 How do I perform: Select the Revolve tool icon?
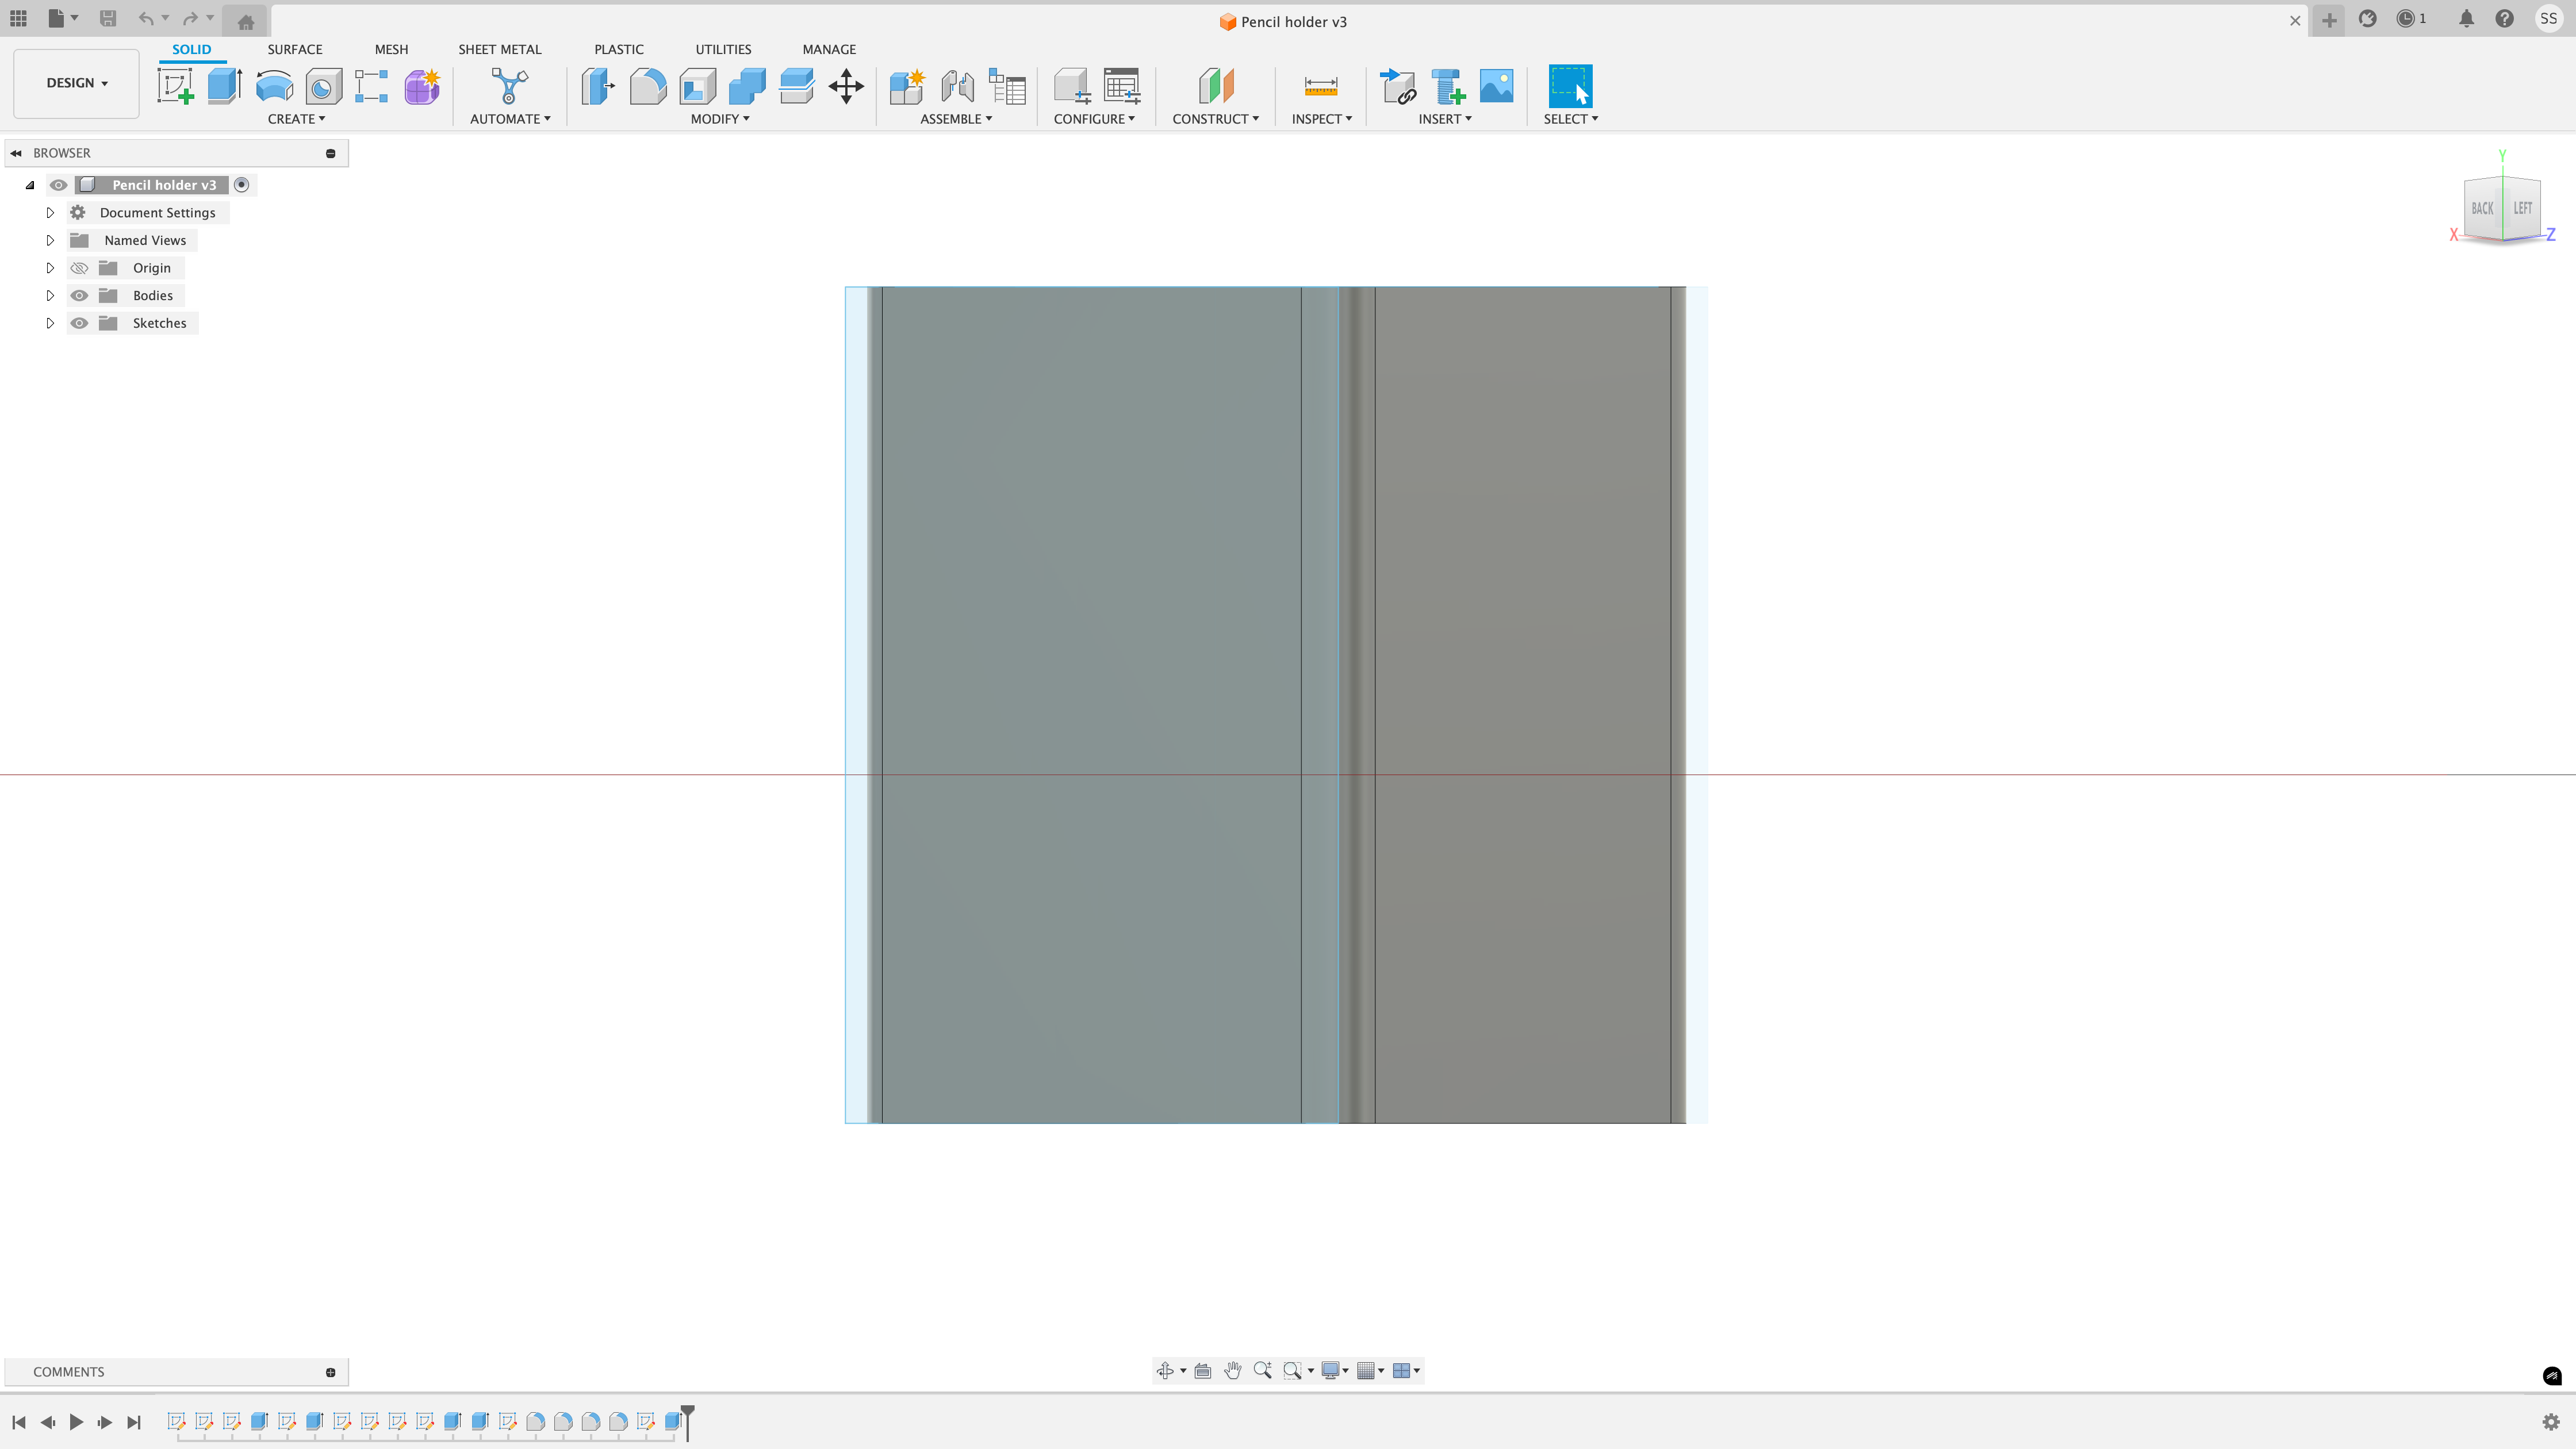click(274, 86)
